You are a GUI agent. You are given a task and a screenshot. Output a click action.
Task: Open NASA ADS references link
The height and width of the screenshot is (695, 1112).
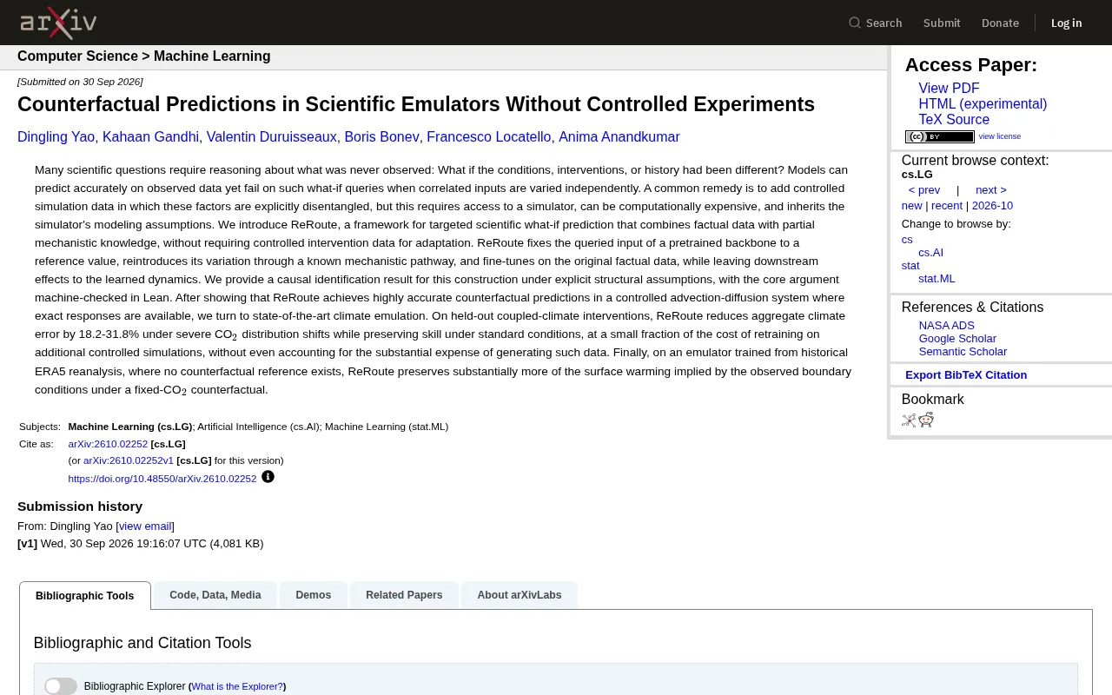click(x=947, y=326)
